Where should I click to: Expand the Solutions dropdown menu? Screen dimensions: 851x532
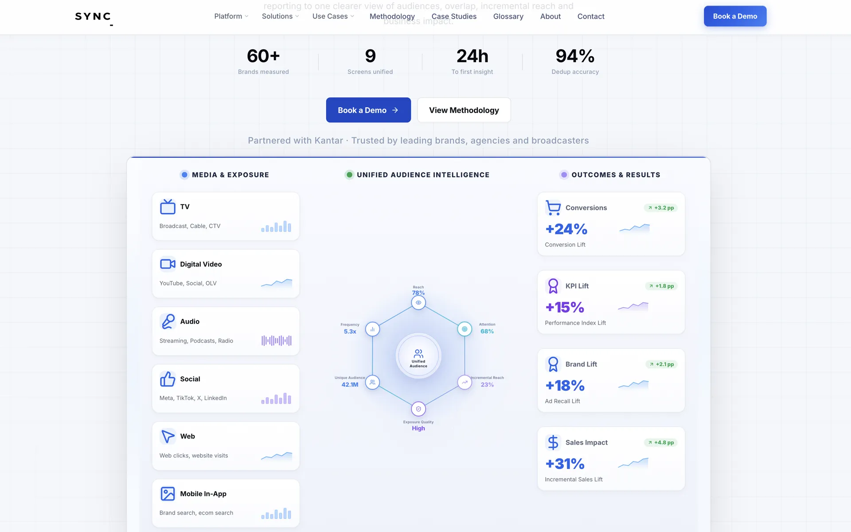[280, 16]
